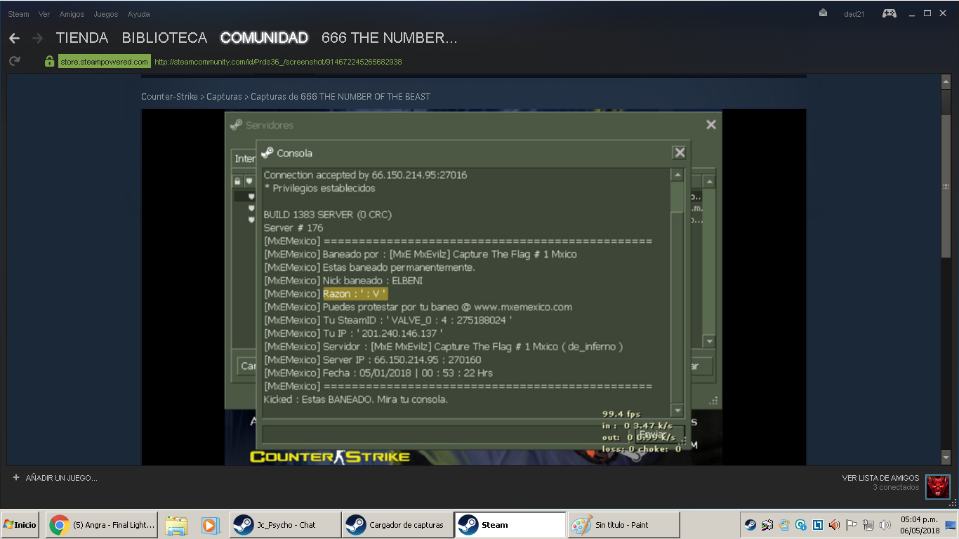Open the Steam inbox envelope icon

pos(823,13)
